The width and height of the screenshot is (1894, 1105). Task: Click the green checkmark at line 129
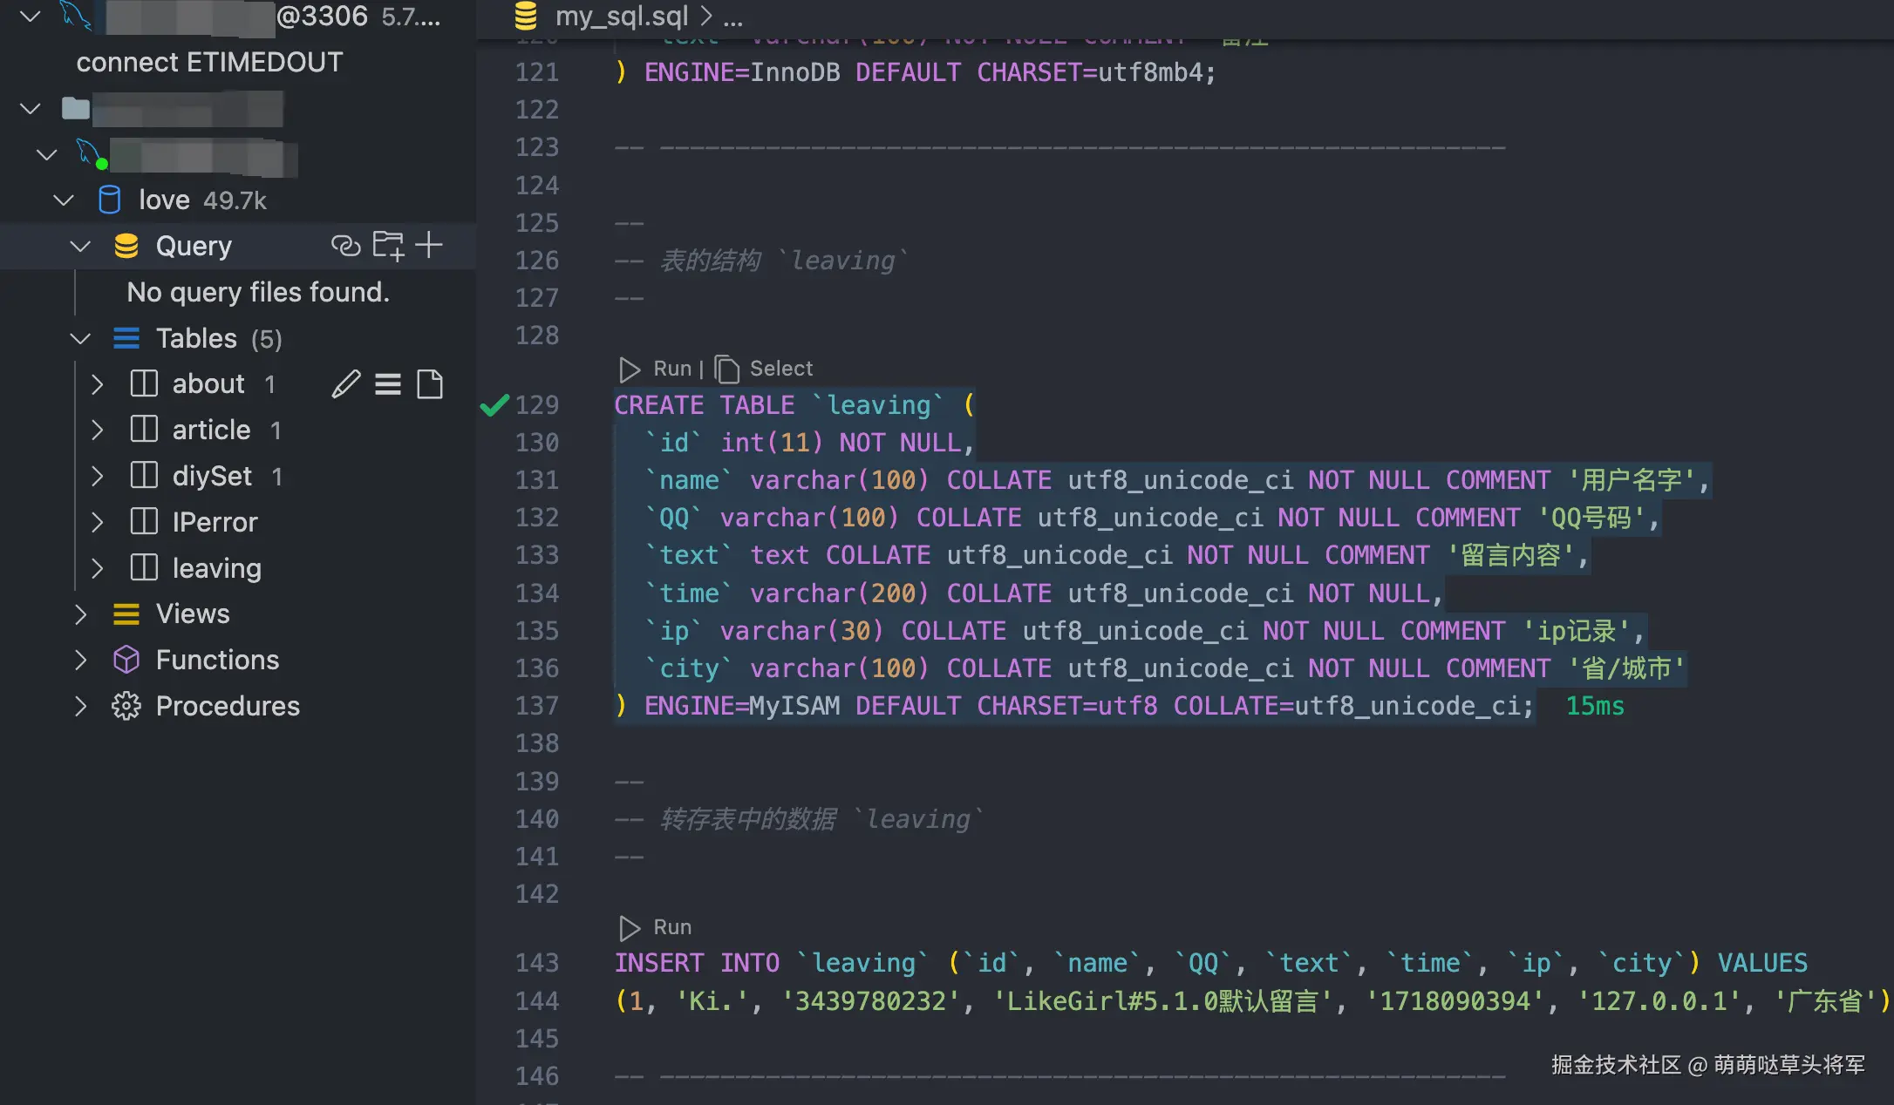[x=494, y=404]
